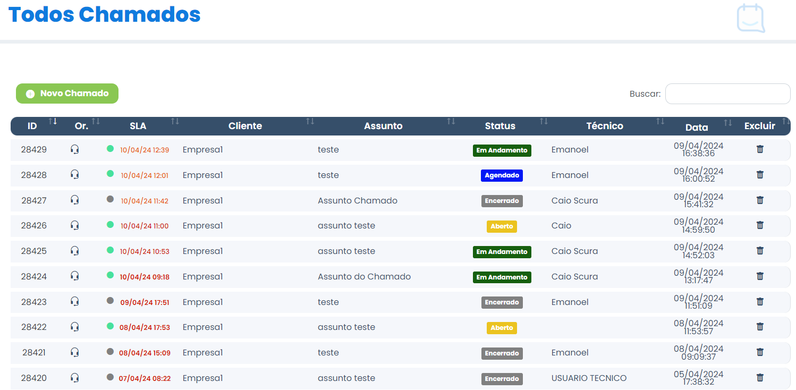Click Encerrado badge on ticket 28421

502,353
